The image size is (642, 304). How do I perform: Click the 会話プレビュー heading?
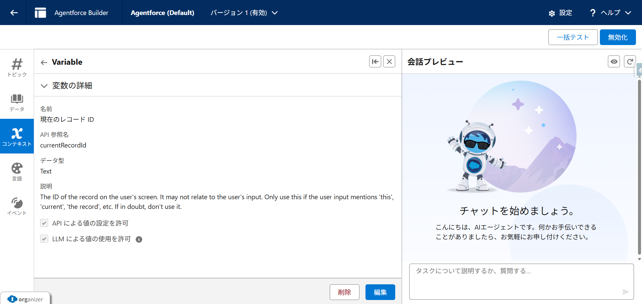click(x=435, y=62)
